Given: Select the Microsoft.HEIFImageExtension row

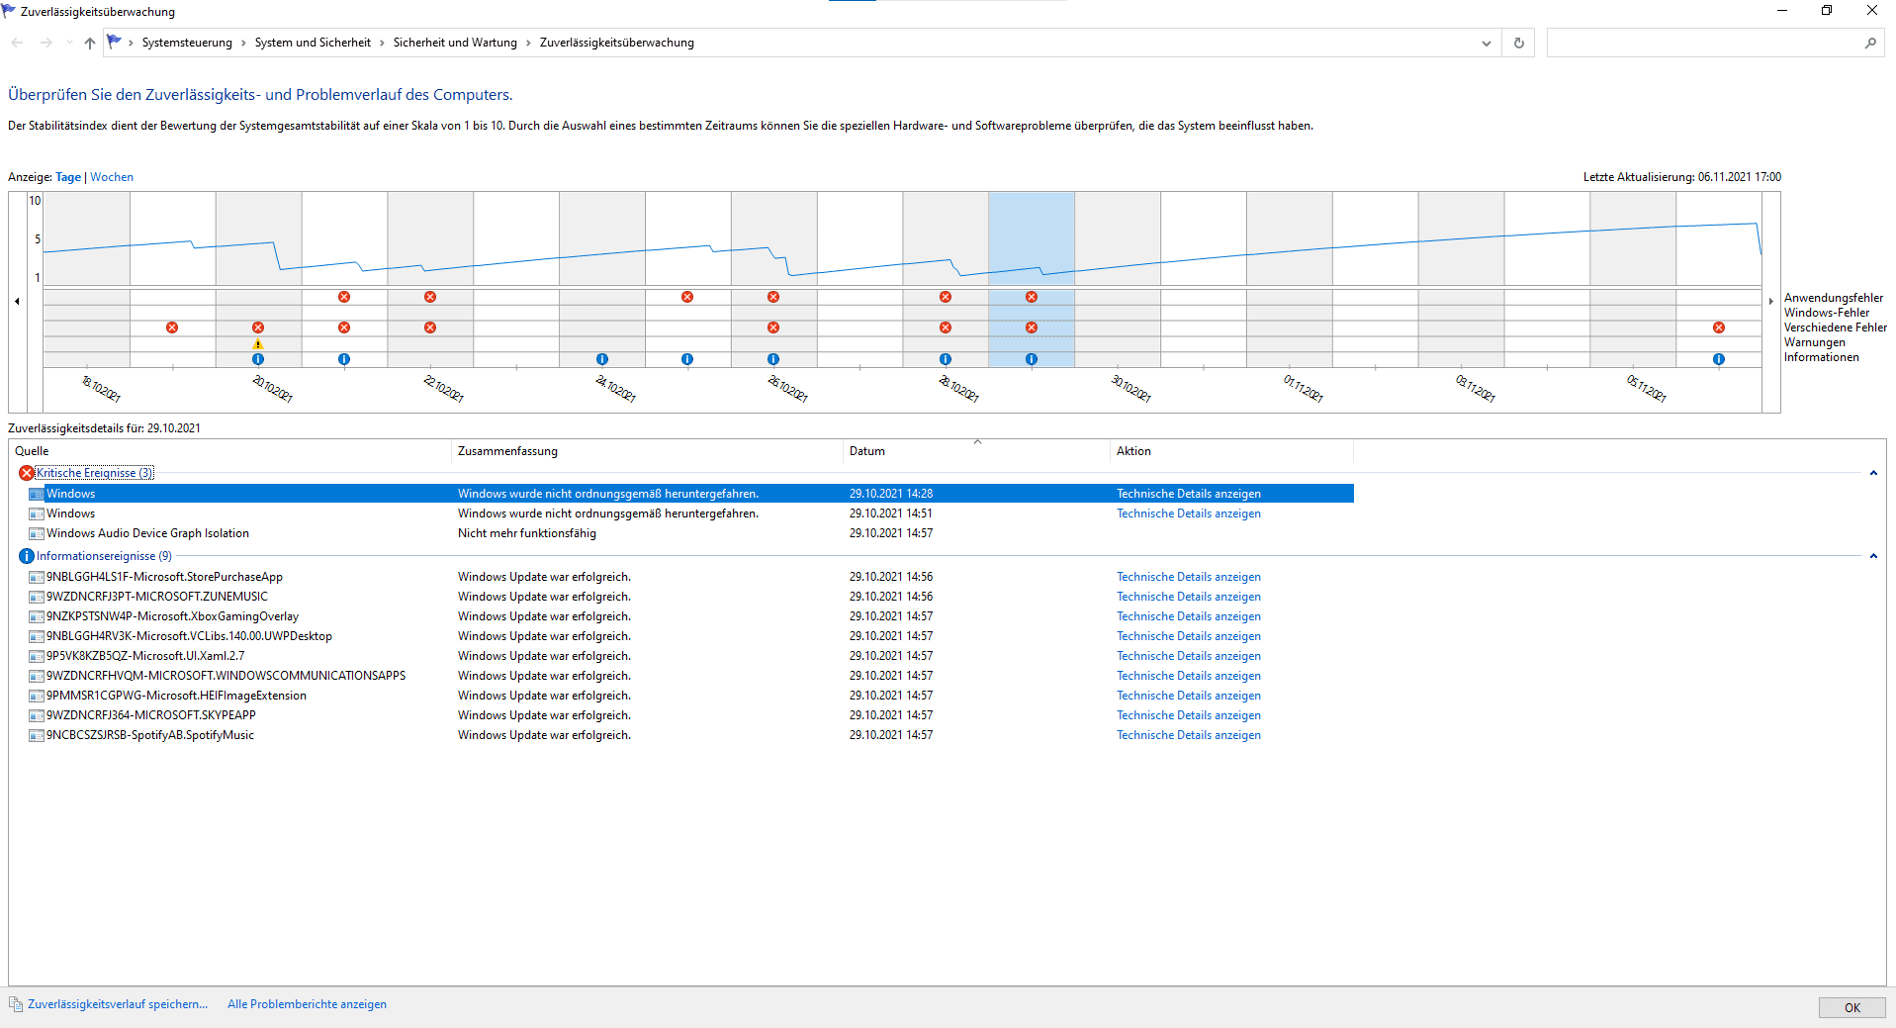Looking at the screenshot, I should (x=690, y=696).
